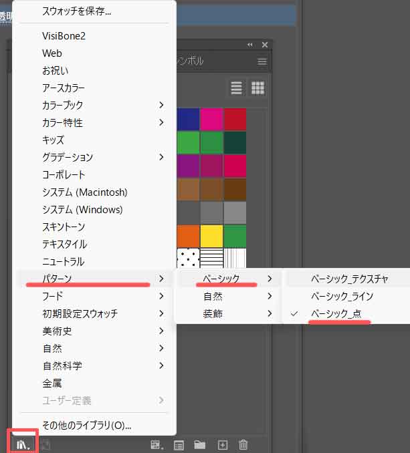Open Swatch Options icon
This screenshot has width=410, height=453.
point(179,445)
